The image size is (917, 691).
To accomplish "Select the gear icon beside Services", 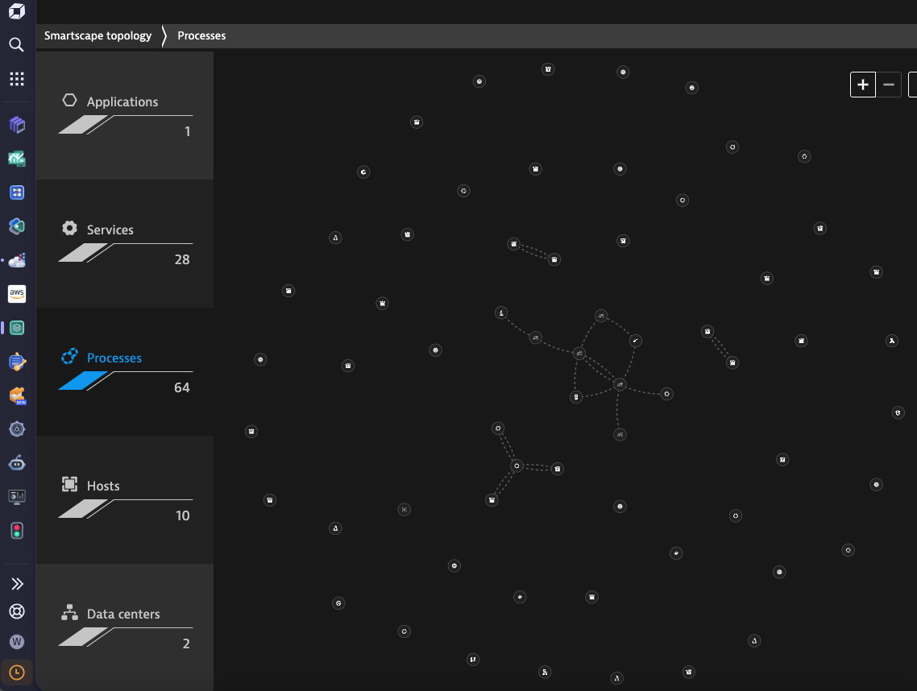I will pyautogui.click(x=69, y=227).
